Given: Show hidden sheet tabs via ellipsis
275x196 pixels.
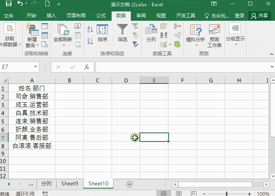Looking at the screenshot, I should [31, 184].
